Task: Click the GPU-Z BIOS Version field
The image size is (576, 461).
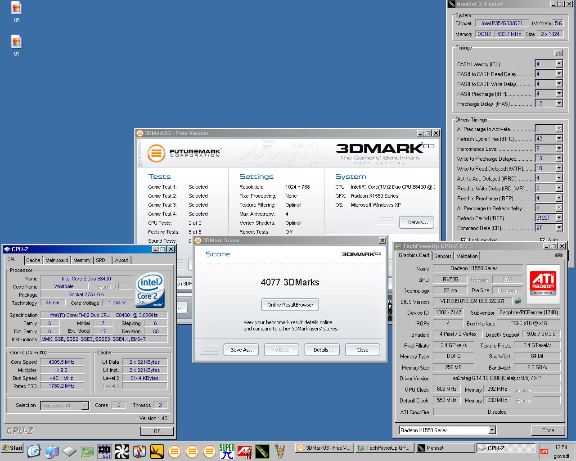Action: tap(472, 301)
